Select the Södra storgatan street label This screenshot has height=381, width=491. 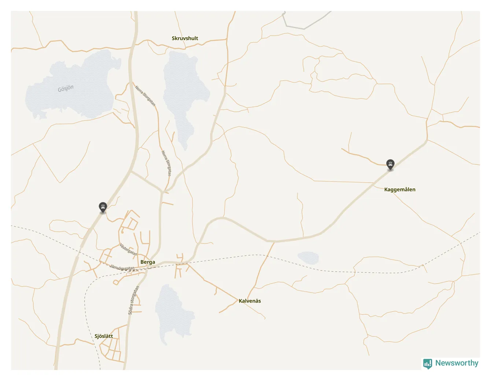133,300
